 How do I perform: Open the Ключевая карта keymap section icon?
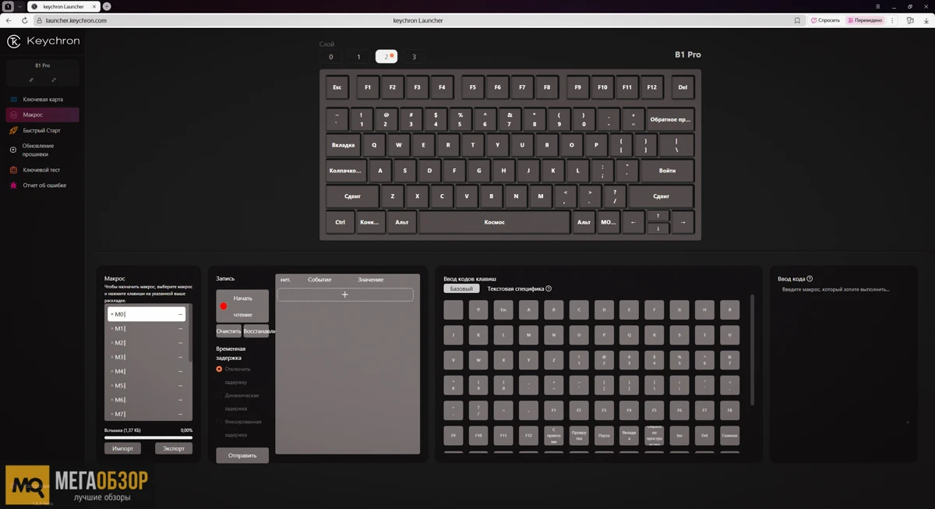click(13, 100)
